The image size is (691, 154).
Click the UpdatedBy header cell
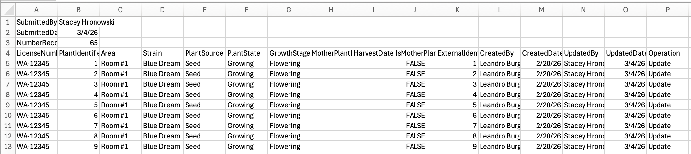point(583,53)
